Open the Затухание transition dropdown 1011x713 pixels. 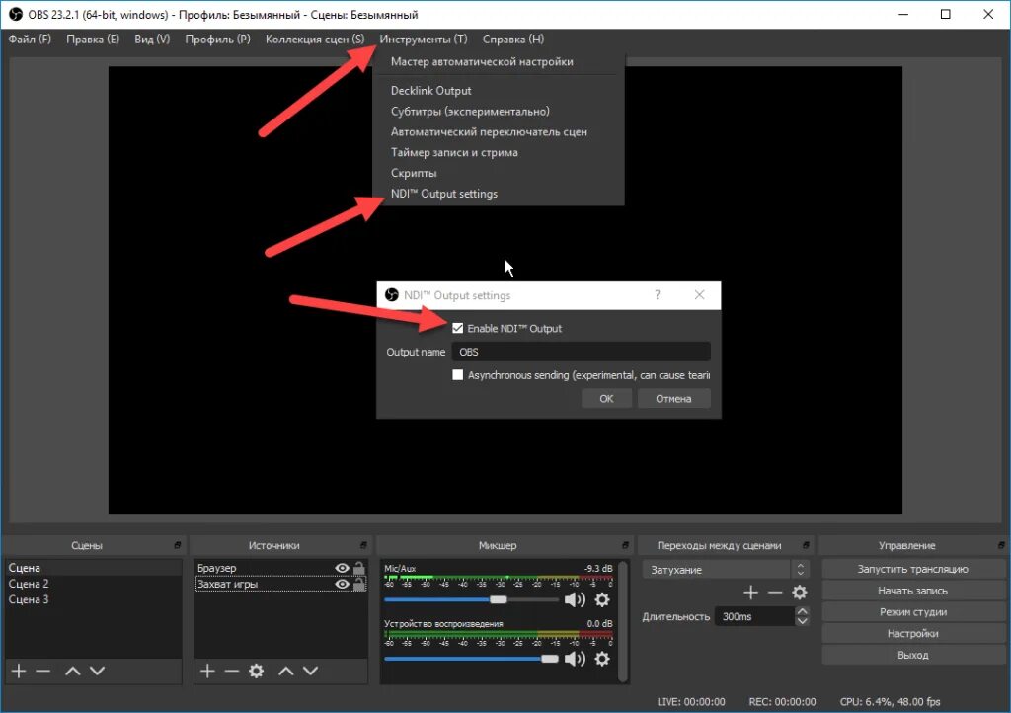click(x=726, y=570)
